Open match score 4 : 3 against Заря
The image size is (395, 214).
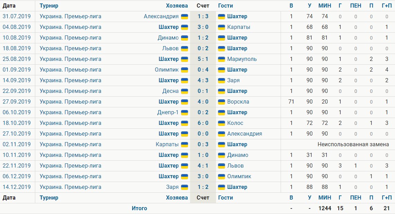click(203, 81)
